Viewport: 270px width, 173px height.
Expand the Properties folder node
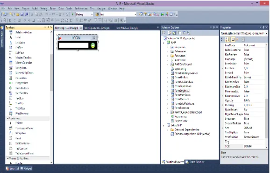click(x=167, y=47)
